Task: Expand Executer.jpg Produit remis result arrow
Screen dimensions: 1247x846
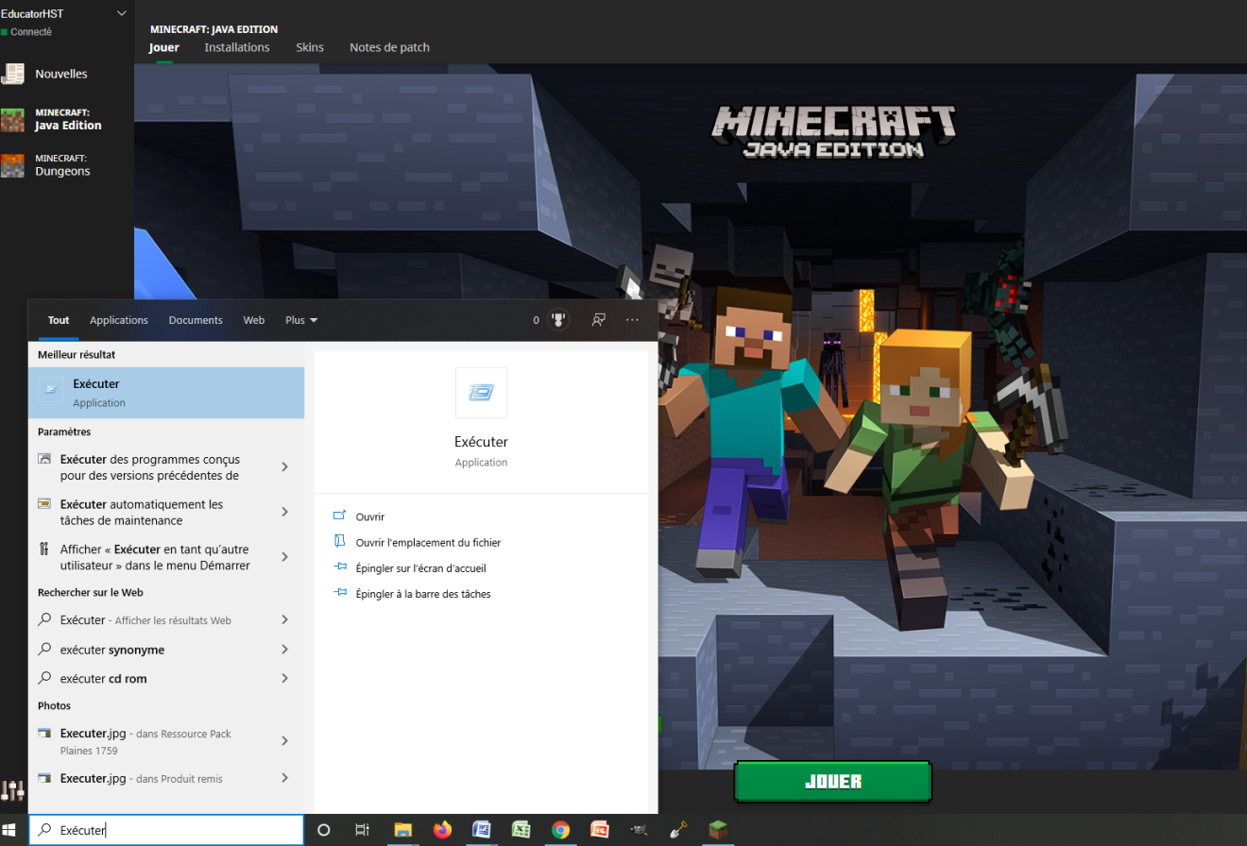Action: (284, 778)
